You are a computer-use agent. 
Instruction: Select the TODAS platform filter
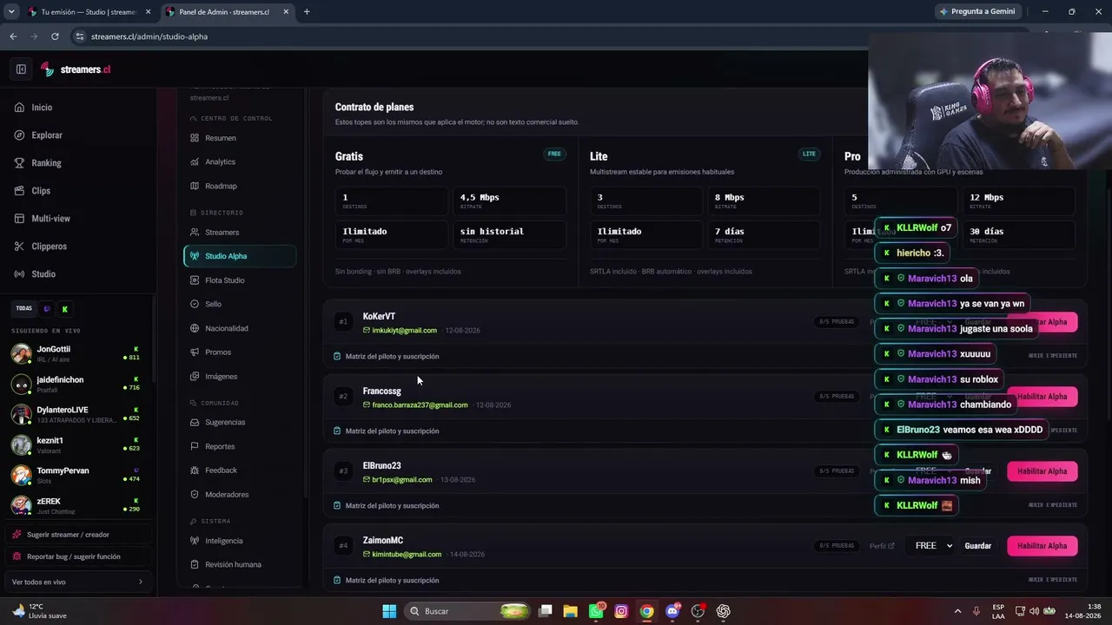(x=24, y=309)
